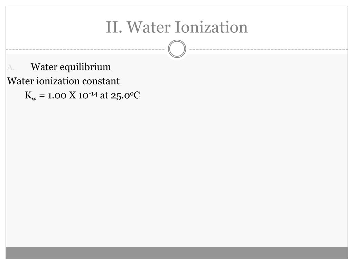Image resolution: width=354 pixels, height=265 pixels.
Task: Select the faint 'A.' list marker
Action: [x=11, y=67]
